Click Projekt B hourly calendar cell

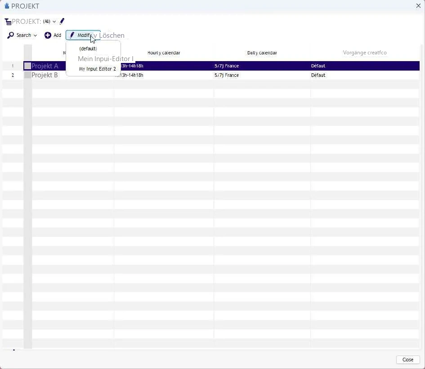pyautogui.click(x=164, y=75)
